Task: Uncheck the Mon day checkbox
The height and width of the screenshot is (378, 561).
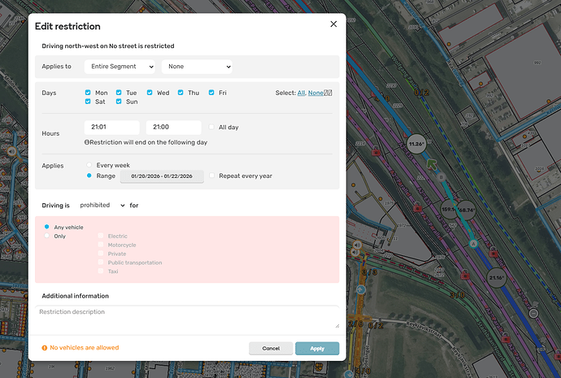Action: point(88,93)
